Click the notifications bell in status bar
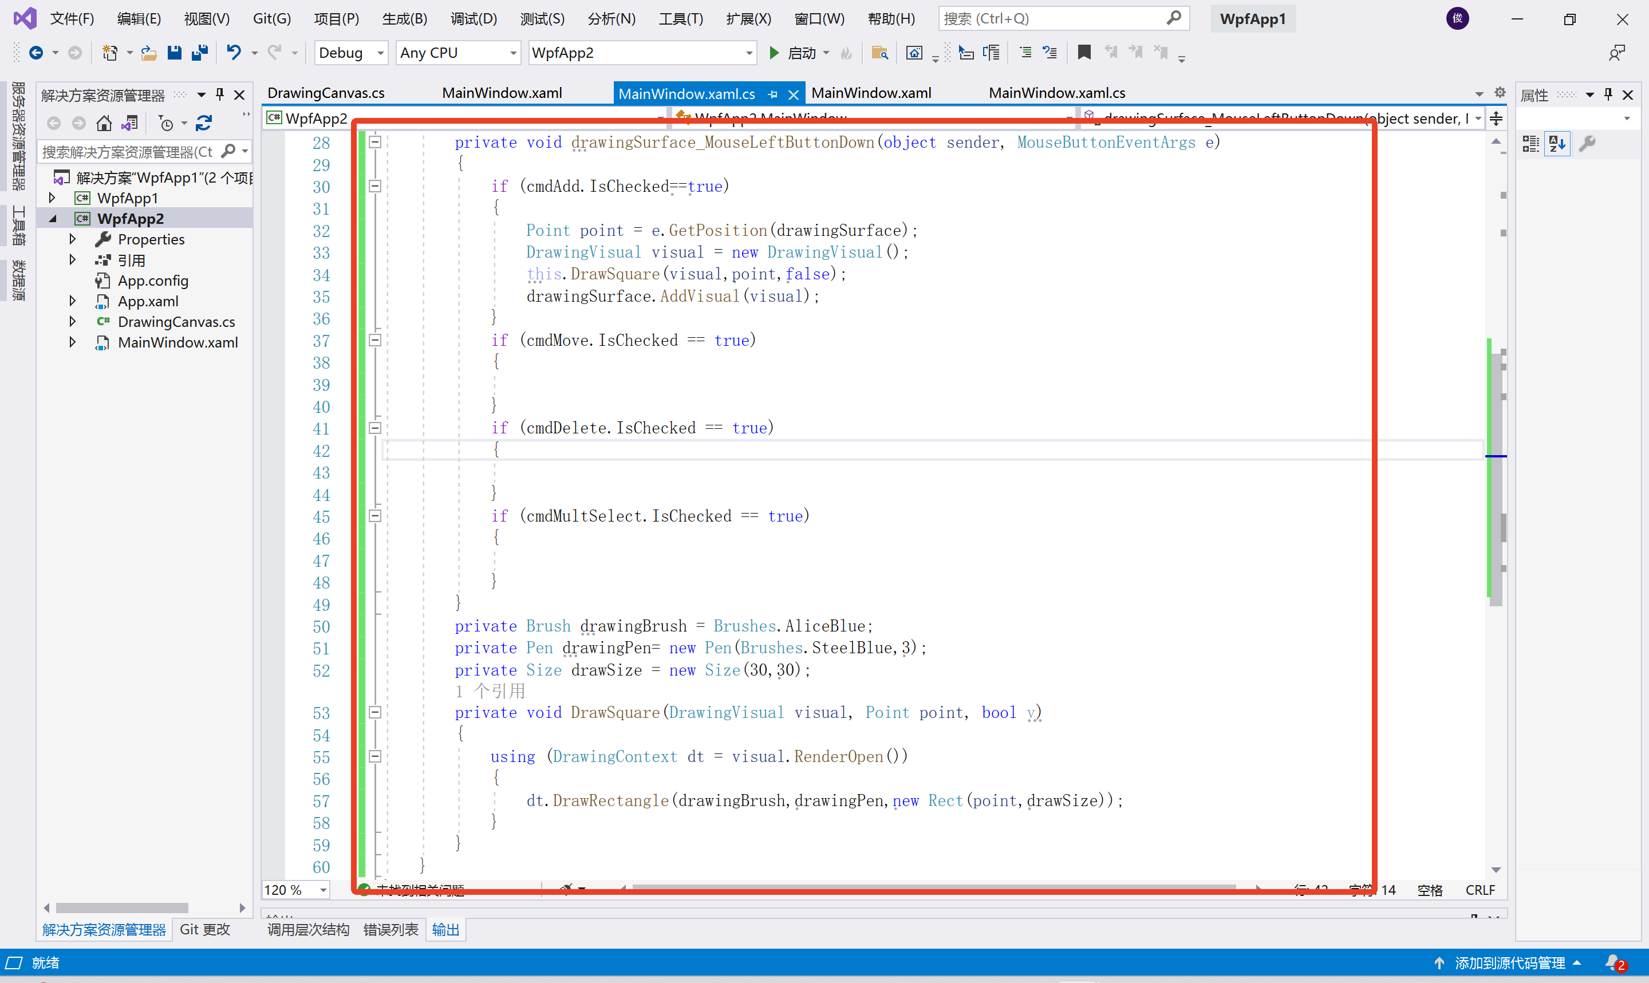This screenshot has height=983, width=1649. click(1614, 962)
